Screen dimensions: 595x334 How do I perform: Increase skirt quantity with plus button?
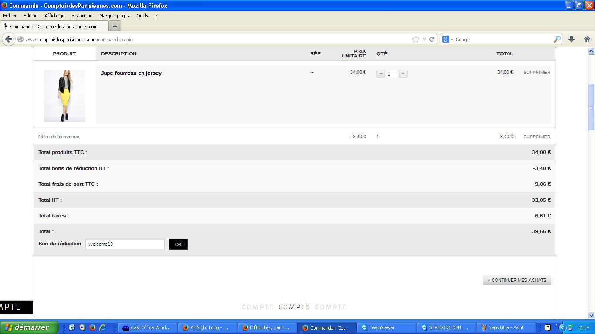pyautogui.click(x=403, y=74)
